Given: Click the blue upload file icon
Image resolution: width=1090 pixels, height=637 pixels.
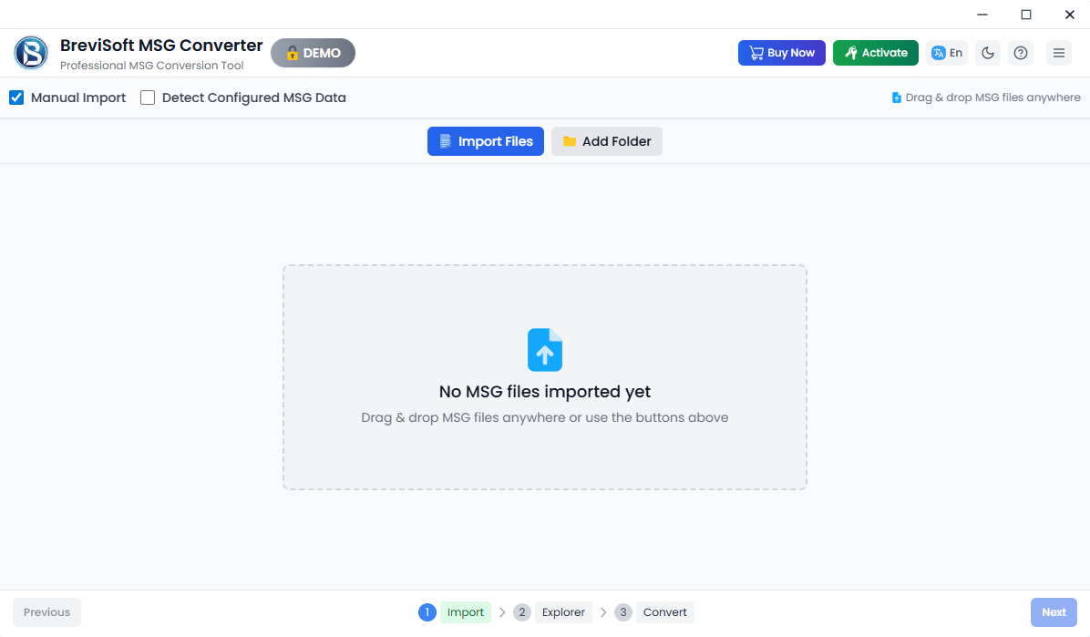Looking at the screenshot, I should 545,350.
